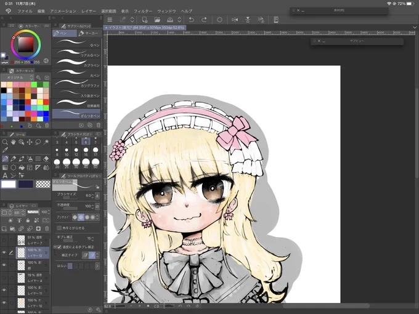This screenshot has width=419, height=314.
Task: Click the layer mask icon in layer palette
Action: (38, 228)
